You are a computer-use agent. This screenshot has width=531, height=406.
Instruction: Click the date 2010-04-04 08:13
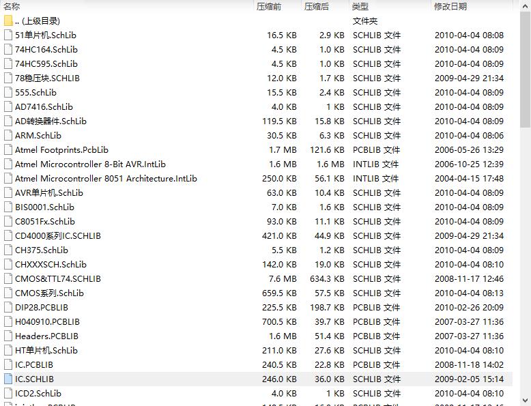coord(469,293)
